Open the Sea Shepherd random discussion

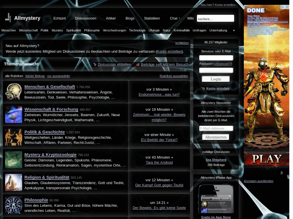click(x=216, y=160)
